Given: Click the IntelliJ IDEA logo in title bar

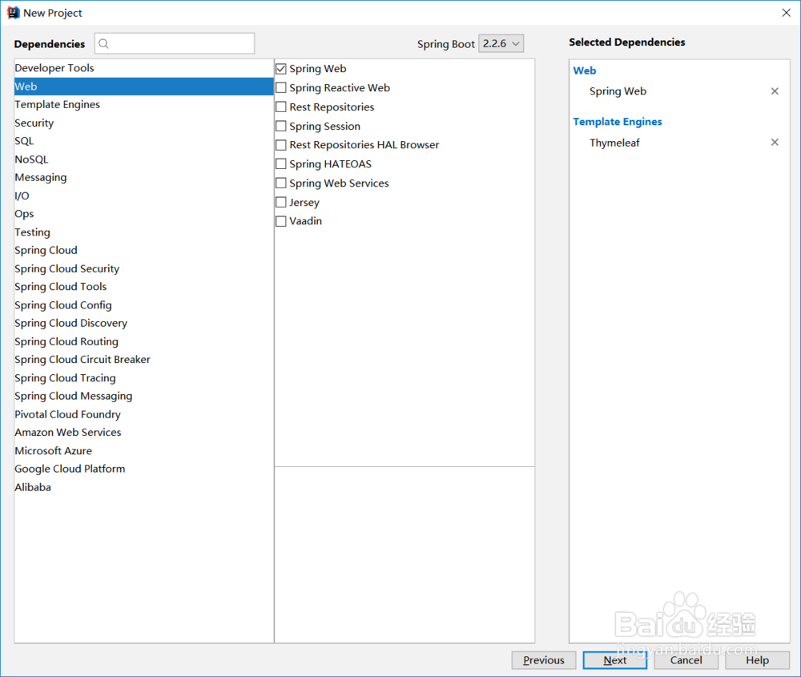Looking at the screenshot, I should click(13, 13).
